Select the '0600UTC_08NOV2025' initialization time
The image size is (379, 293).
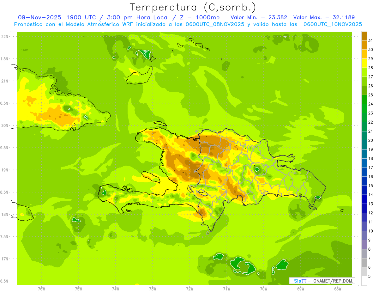pyautogui.click(x=215, y=24)
